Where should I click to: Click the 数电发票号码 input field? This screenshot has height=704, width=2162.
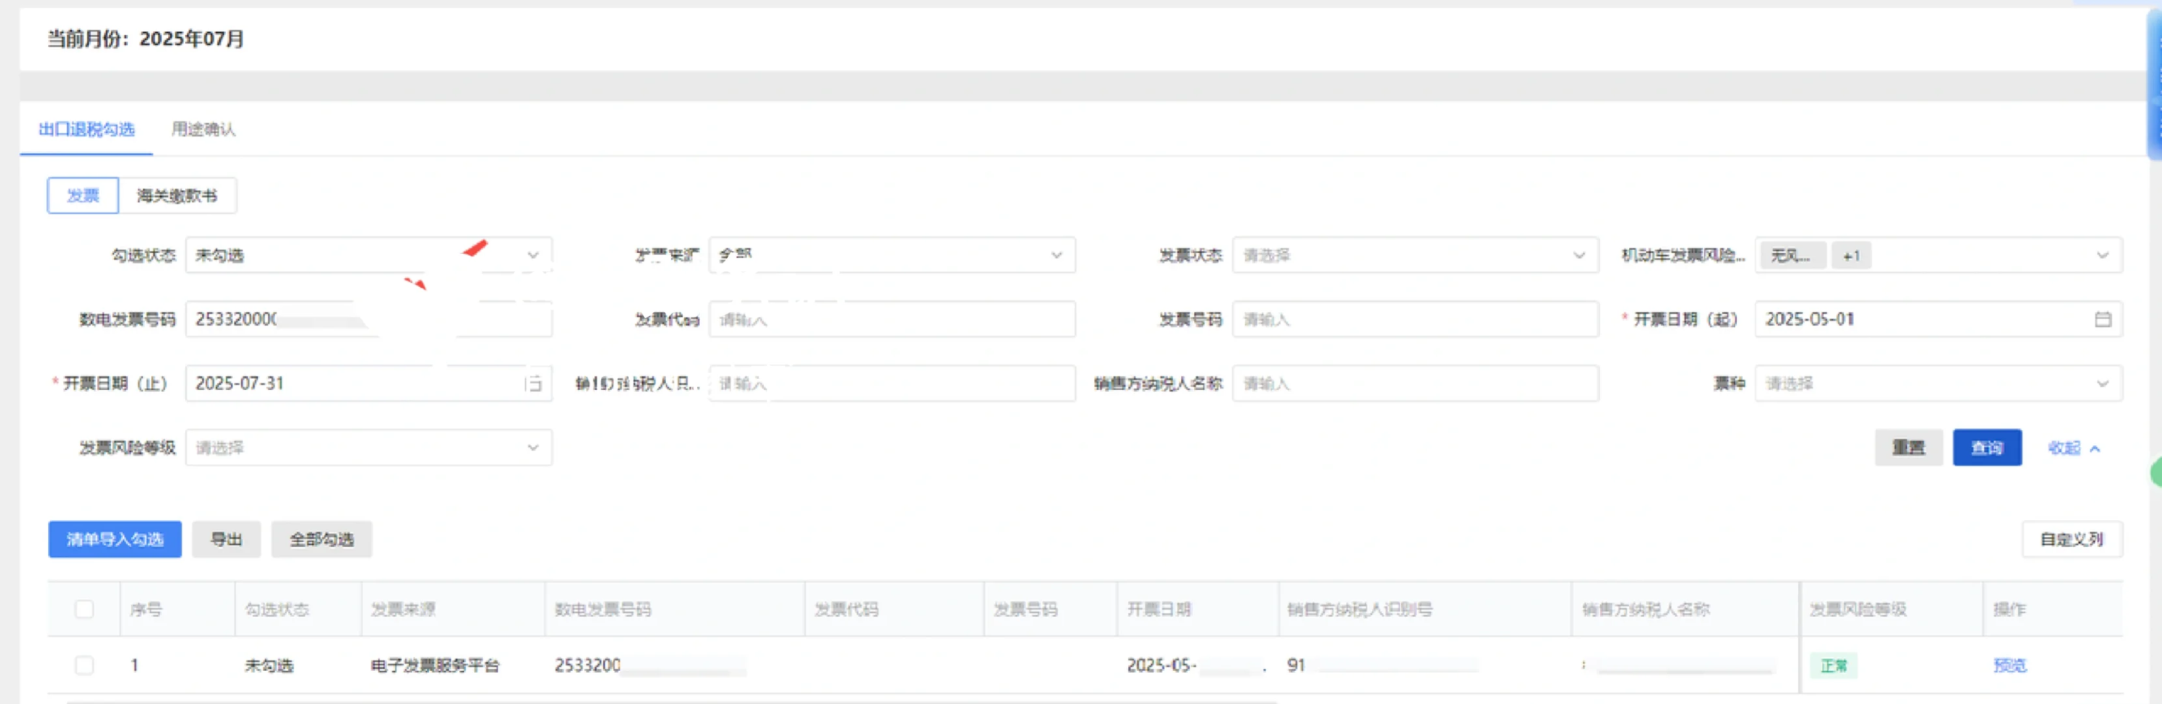[x=369, y=319]
